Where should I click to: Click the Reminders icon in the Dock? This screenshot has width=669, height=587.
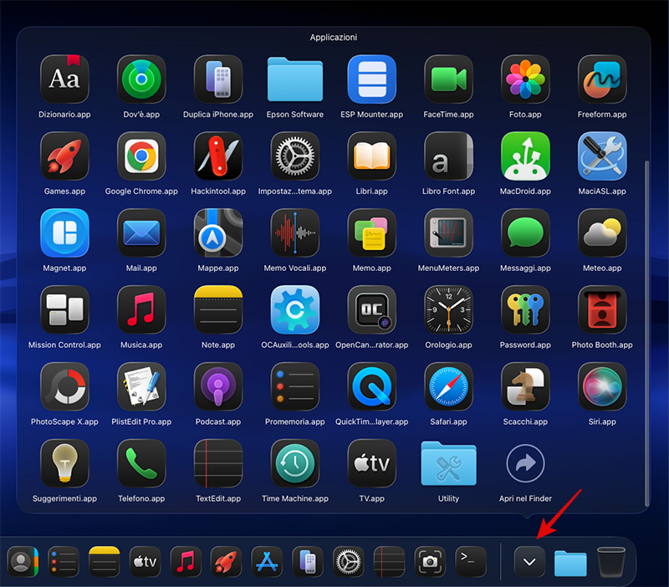tap(64, 562)
